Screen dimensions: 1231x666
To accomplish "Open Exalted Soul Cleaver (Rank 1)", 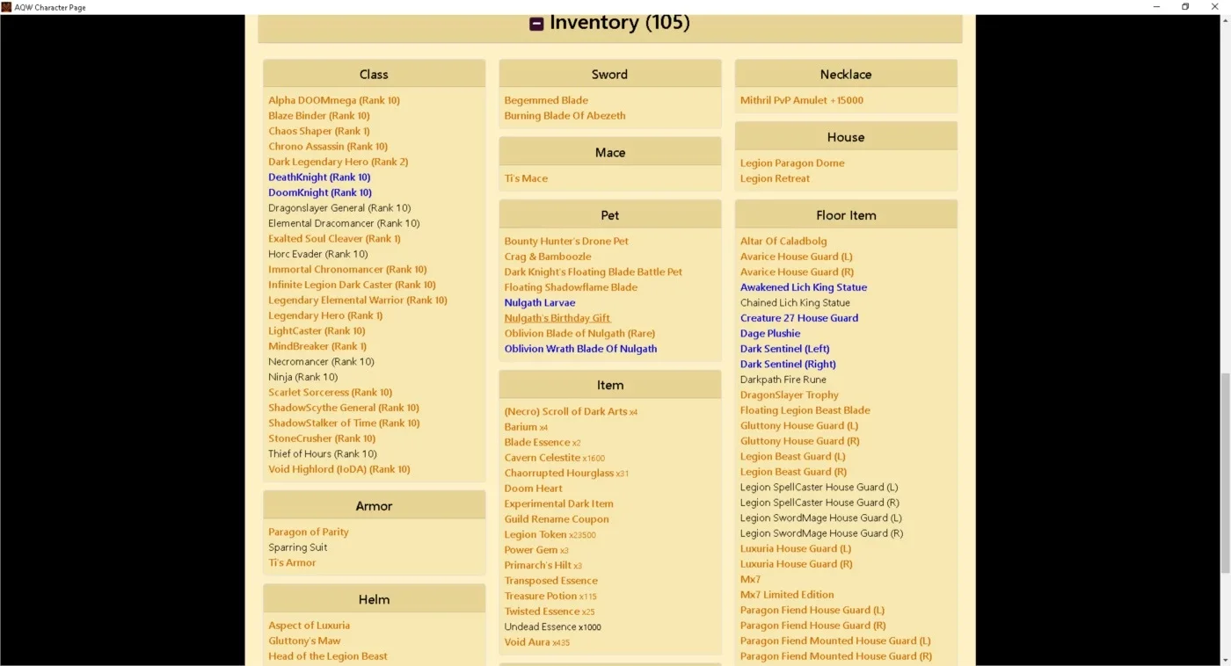I will (334, 239).
